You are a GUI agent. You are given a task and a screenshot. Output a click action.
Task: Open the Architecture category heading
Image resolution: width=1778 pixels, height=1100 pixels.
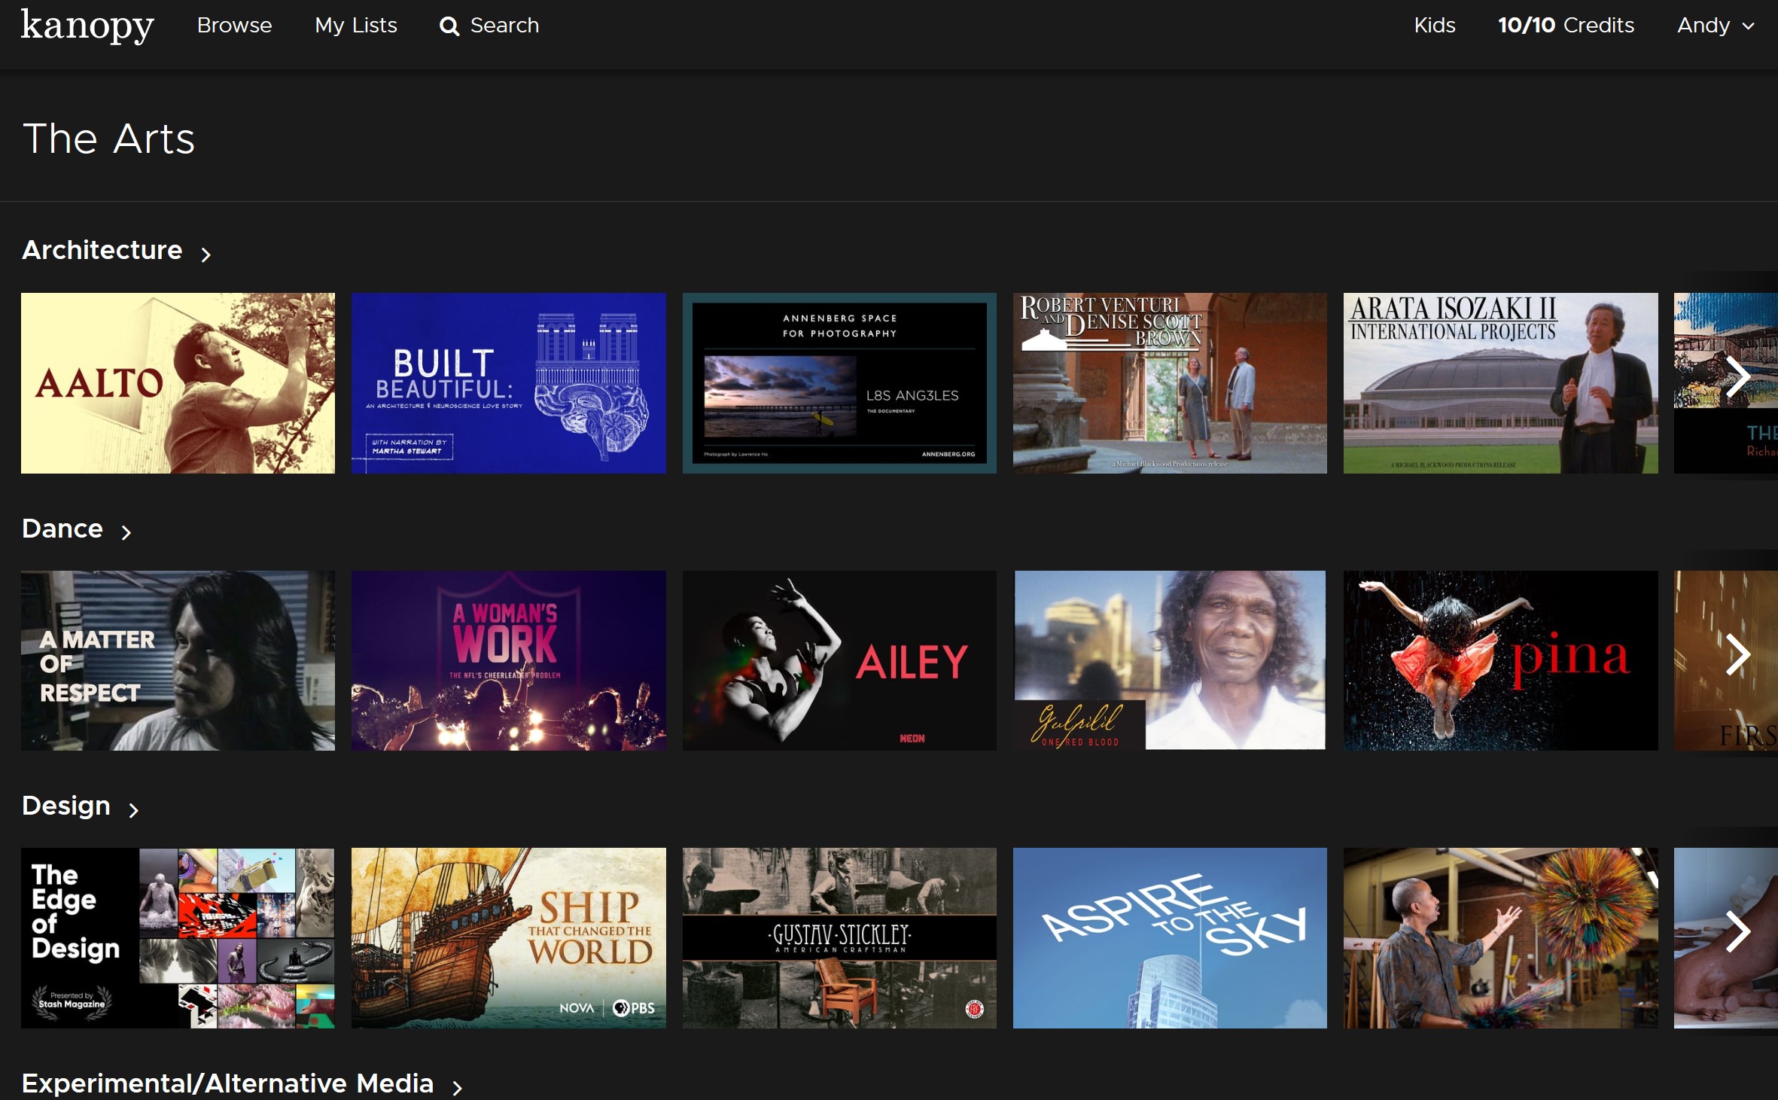coord(102,250)
